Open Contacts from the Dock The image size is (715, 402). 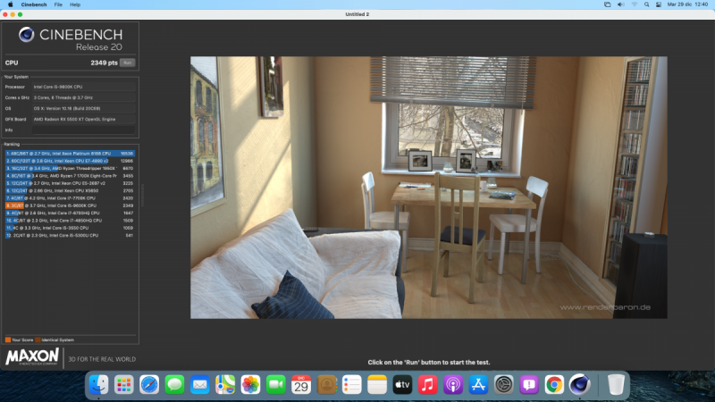[326, 385]
